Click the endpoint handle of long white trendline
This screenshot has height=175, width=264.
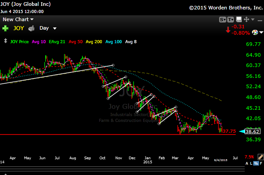pos(113,65)
